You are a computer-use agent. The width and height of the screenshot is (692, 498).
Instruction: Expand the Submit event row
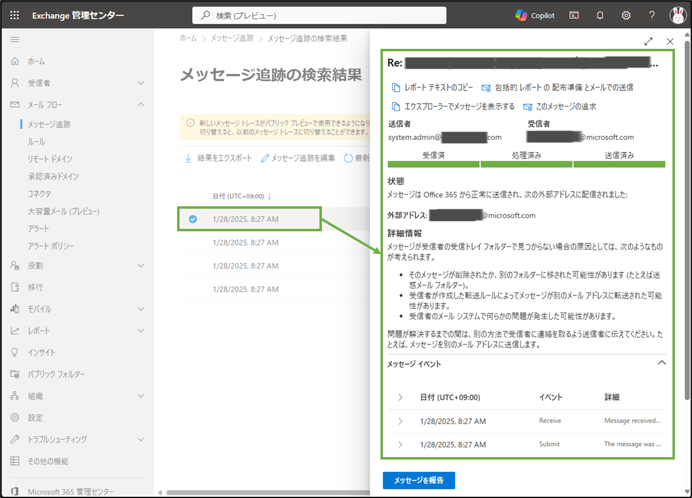tap(400, 445)
